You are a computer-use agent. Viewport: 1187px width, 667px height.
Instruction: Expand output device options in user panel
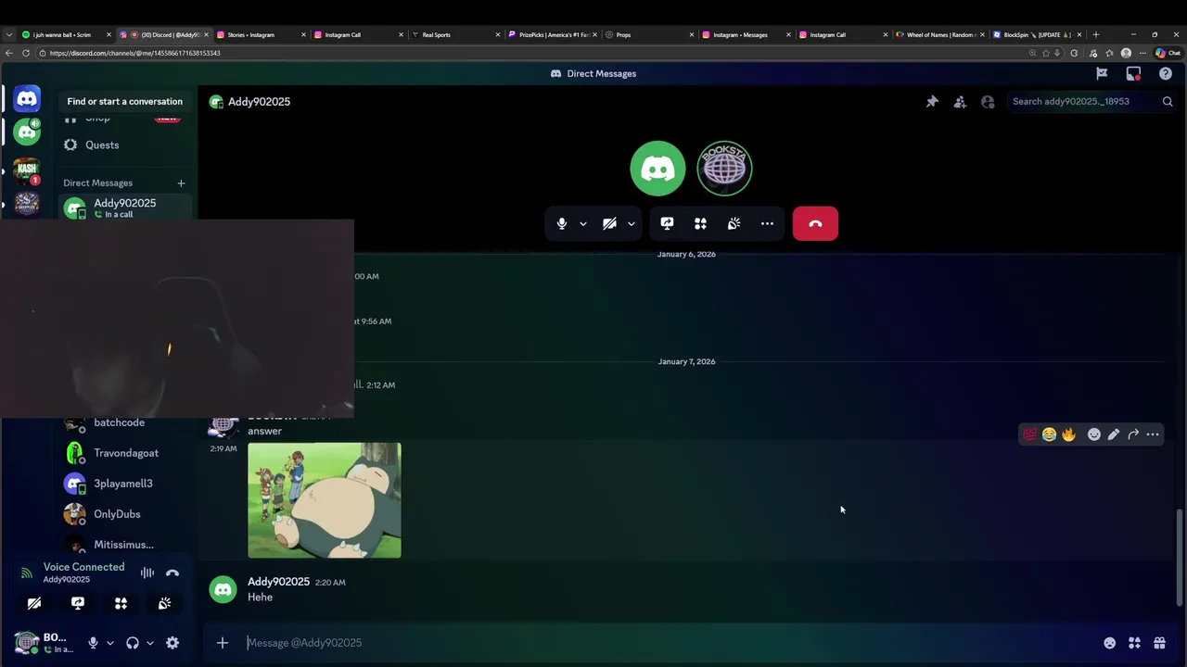click(150, 643)
